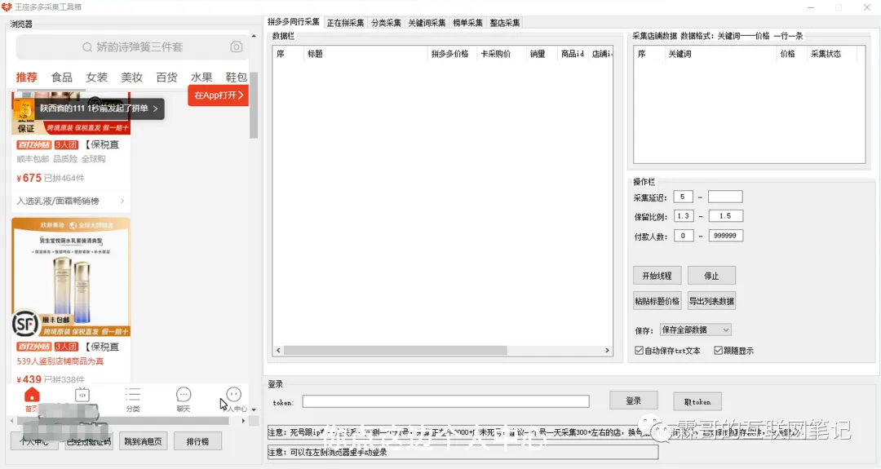Click 导出列表数据 button
881x469 pixels.
tap(711, 301)
